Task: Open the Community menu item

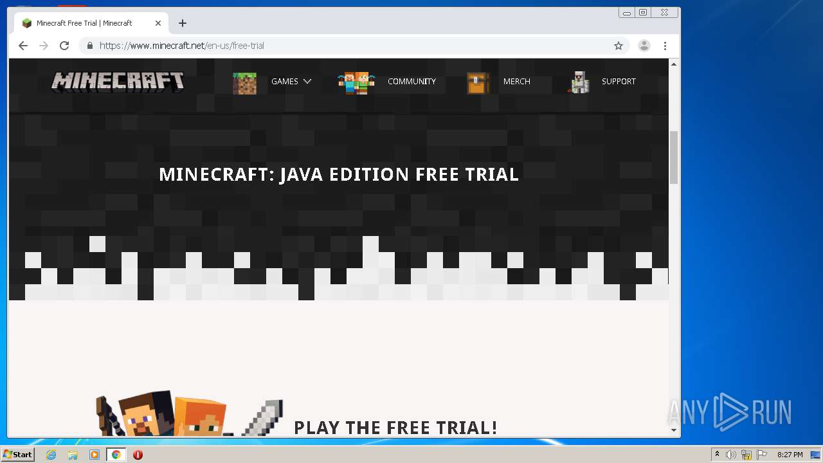Action: [x=411, y=82]
